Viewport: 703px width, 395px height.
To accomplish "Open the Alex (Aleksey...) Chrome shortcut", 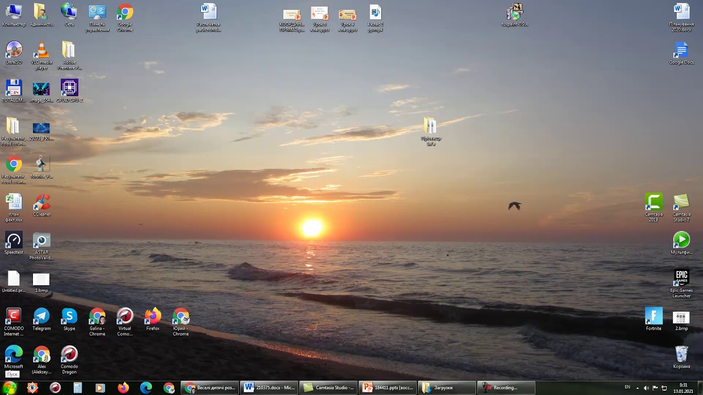I will 41,360.
